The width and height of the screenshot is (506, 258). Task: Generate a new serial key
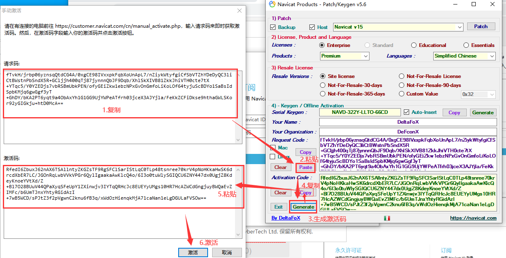tap(483, 113)
